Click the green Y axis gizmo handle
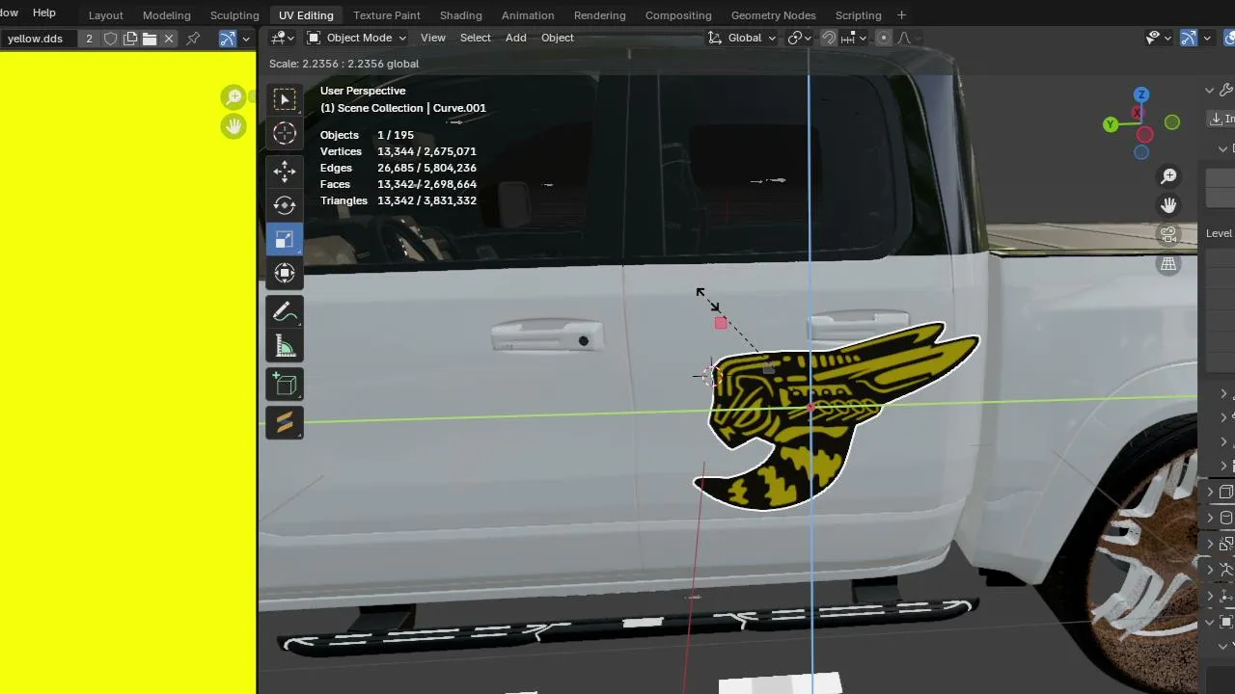Screen dimensions: 1235x694 click(1111, 124)
